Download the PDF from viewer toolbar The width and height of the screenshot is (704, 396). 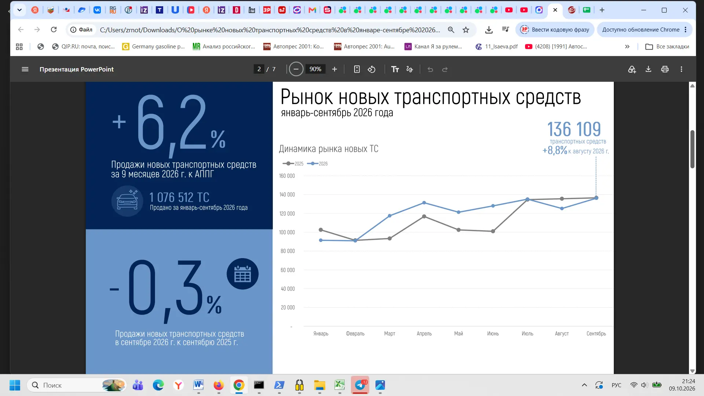coord(648,69)
